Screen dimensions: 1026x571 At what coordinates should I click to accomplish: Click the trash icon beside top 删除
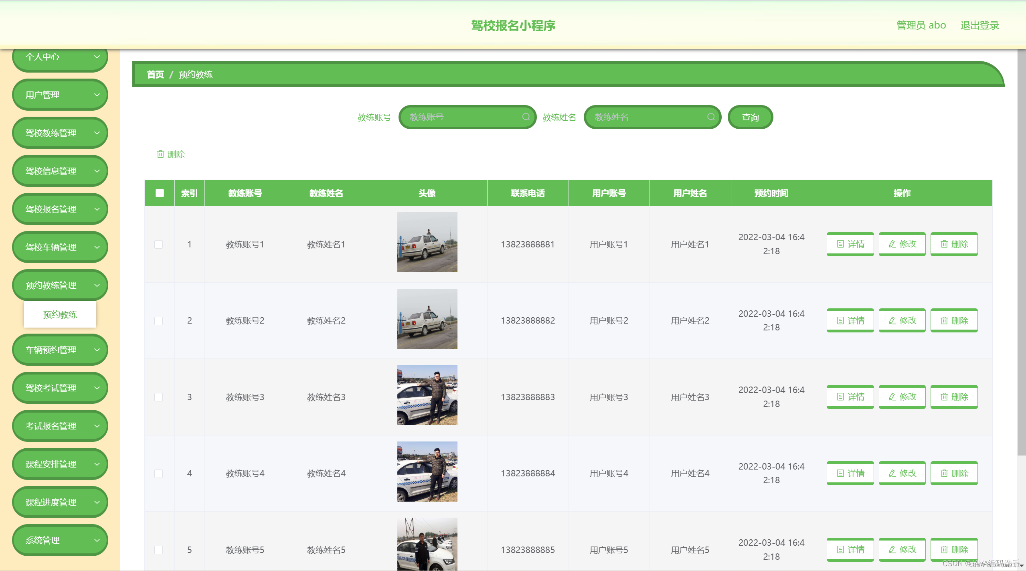[x=160, y=154]
